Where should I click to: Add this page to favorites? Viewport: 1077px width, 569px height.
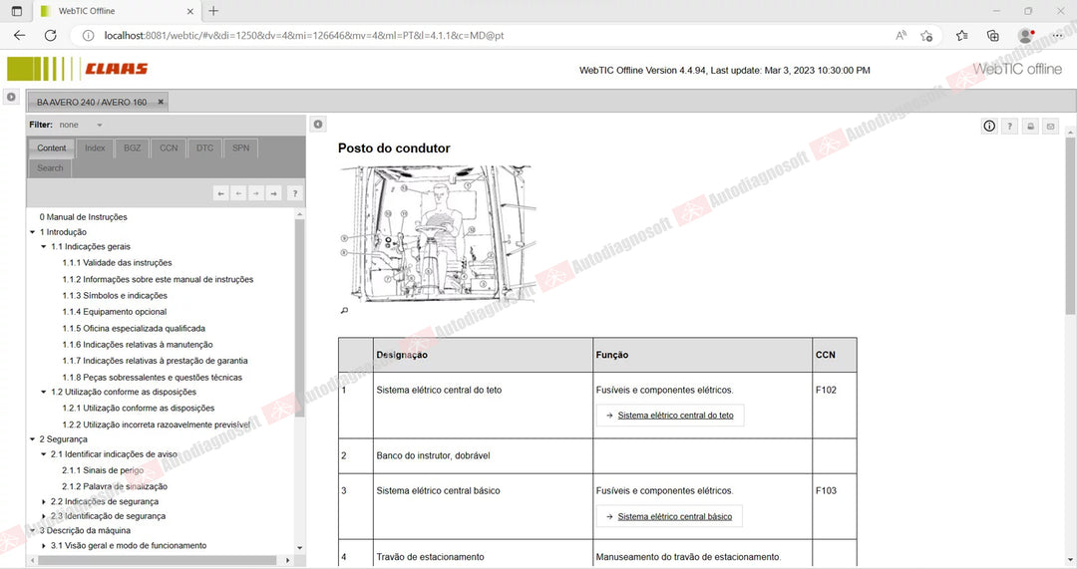926,36
